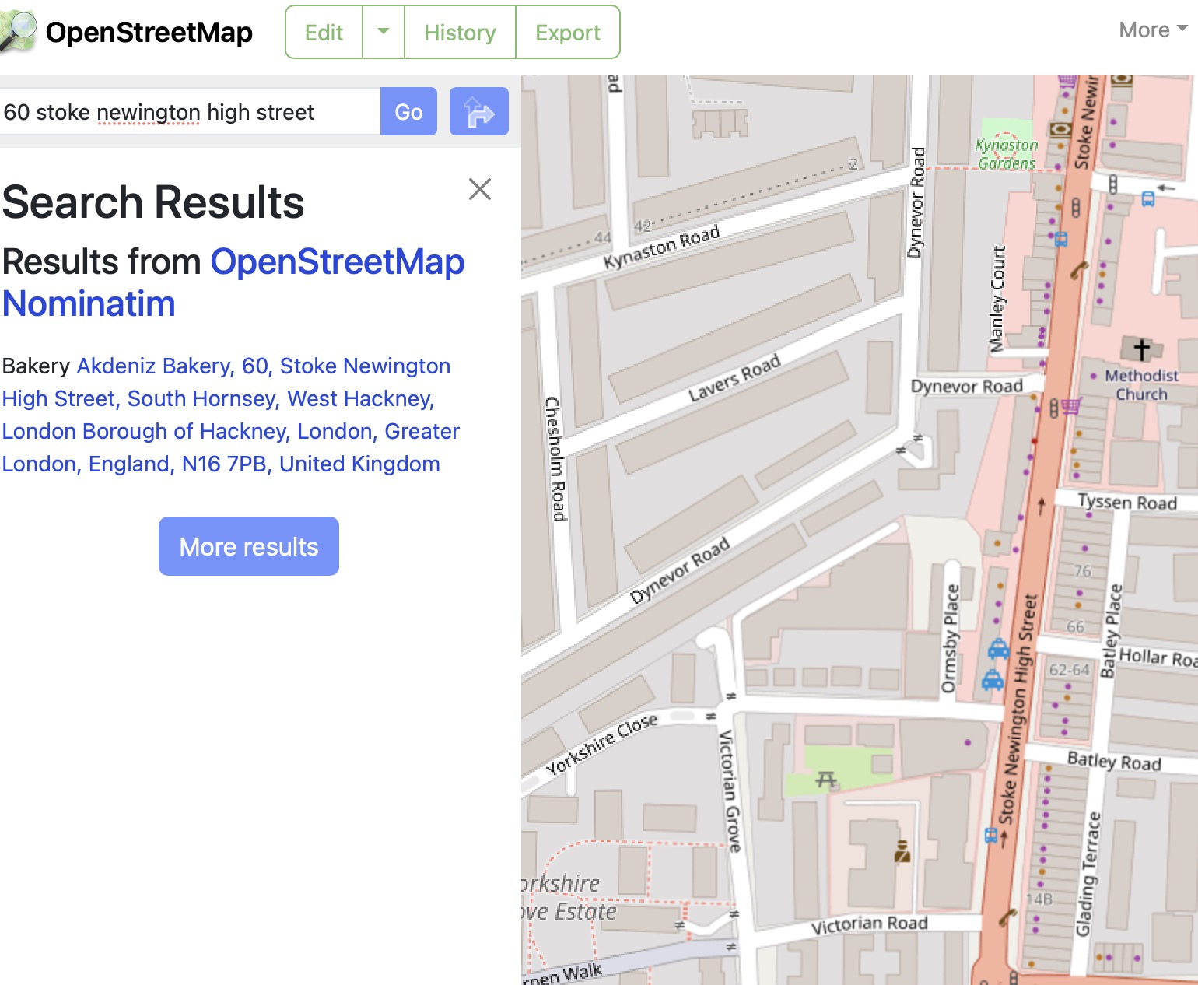Click the telephone icon near Victorian Road
The width and height of the screenshot is (1198, 985).
tap(1007, 917)
